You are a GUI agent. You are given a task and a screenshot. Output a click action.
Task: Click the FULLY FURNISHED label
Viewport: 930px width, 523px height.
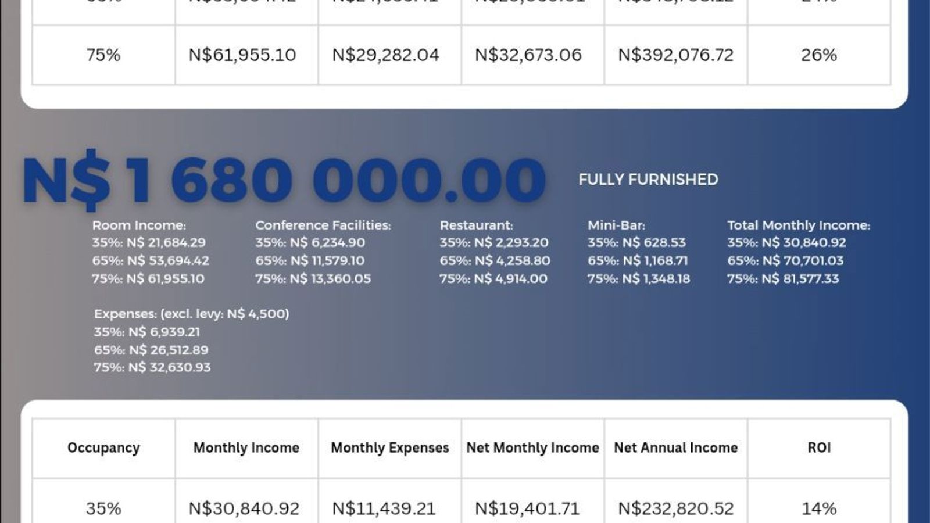click(648, 180)
